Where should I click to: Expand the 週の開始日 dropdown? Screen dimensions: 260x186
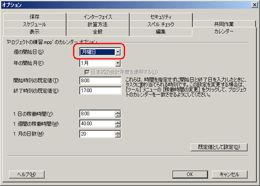[118, 52]
